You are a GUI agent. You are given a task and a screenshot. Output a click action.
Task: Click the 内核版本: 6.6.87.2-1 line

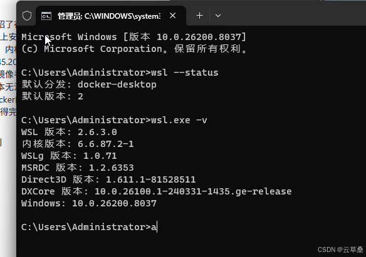click(78, 144)
